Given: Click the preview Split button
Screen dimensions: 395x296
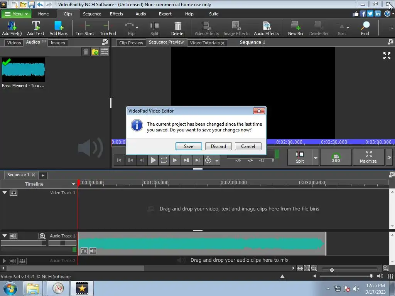Looking at the screenshot, I should pyautogui.click(x=300, y=157).
